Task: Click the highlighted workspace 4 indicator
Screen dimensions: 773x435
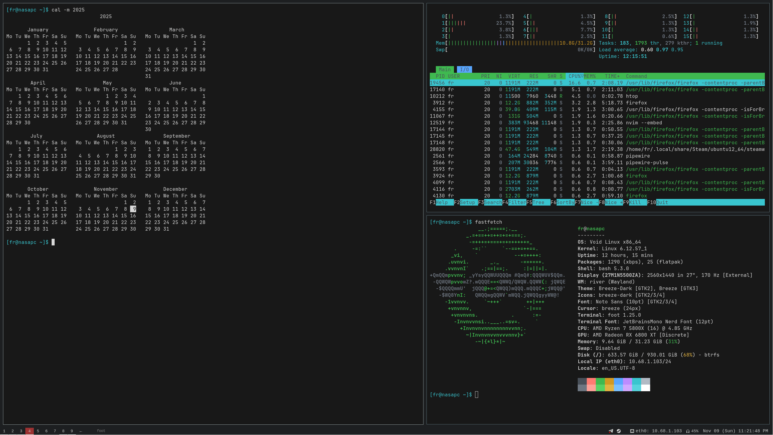Action: click(x=29, y=431)
